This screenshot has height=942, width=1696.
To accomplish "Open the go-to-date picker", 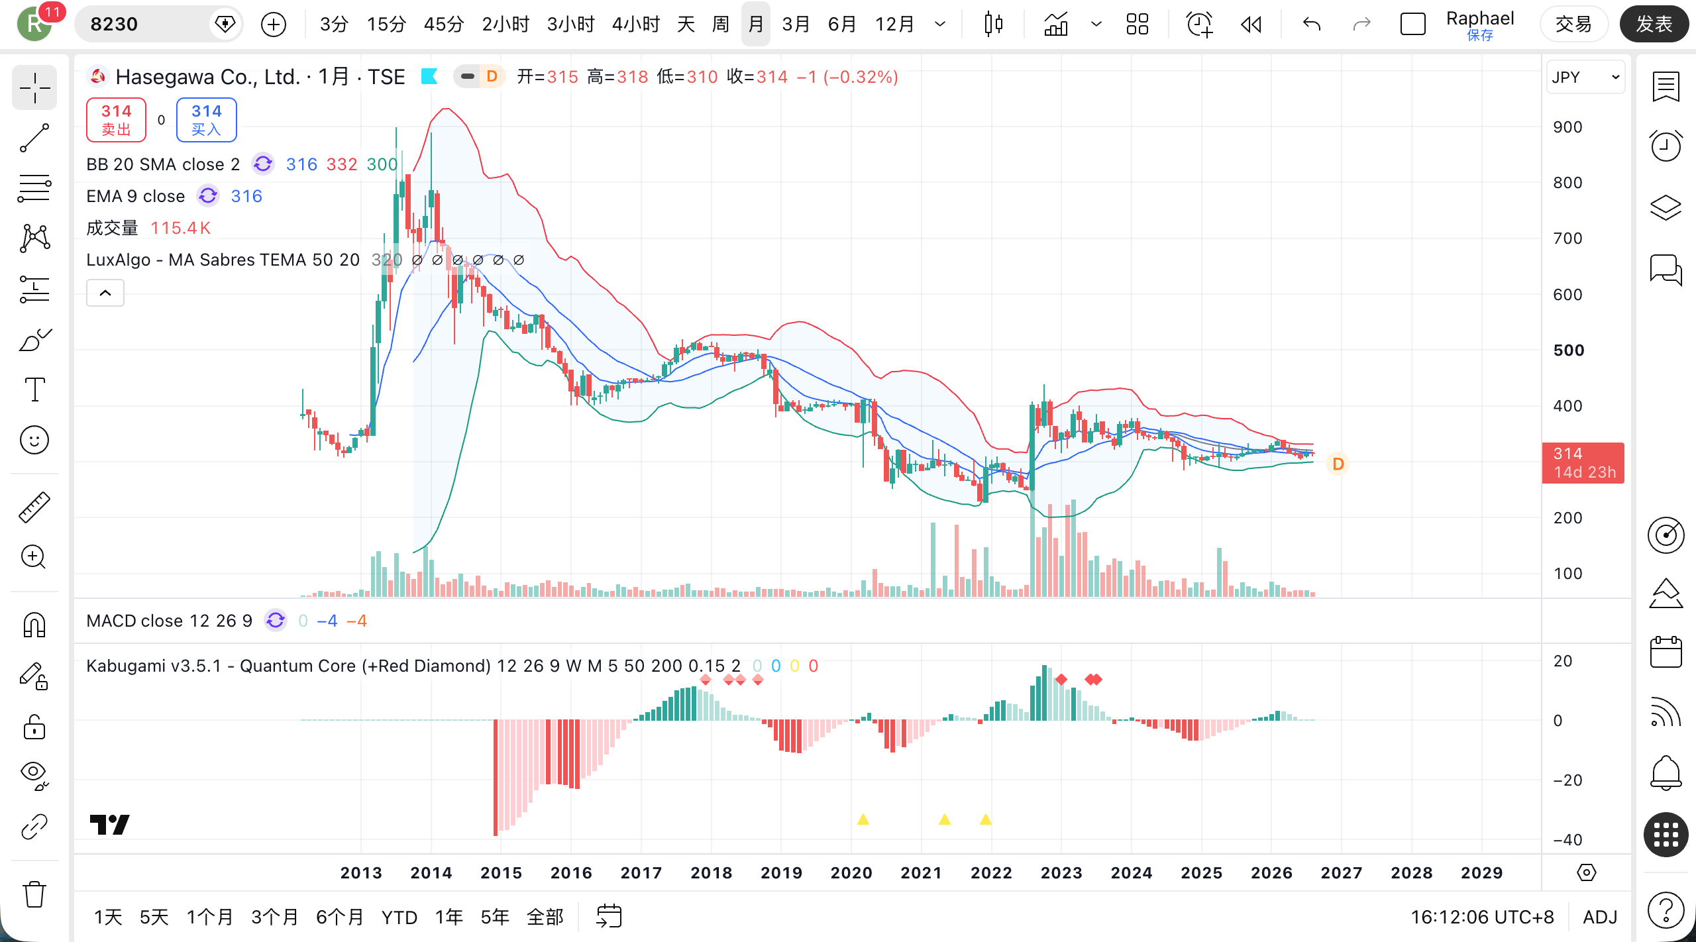I will (609, 917).
